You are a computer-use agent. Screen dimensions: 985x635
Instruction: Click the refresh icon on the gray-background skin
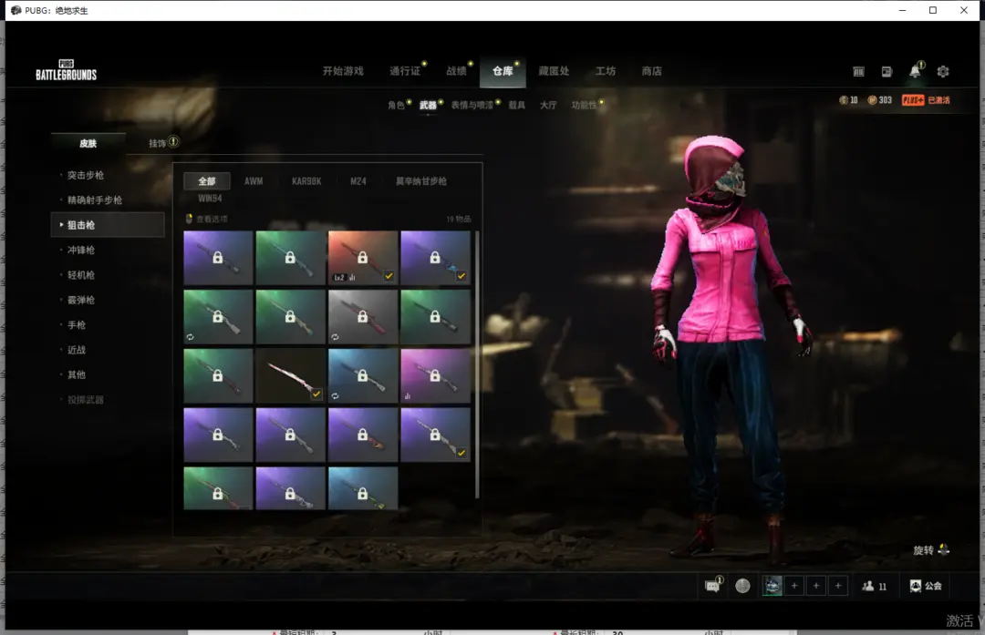335,337
